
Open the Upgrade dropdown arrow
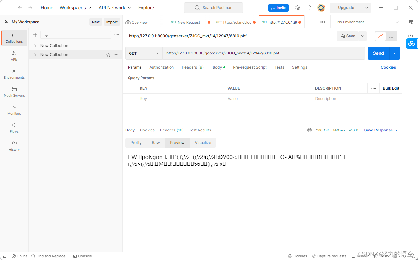[366, 8]
